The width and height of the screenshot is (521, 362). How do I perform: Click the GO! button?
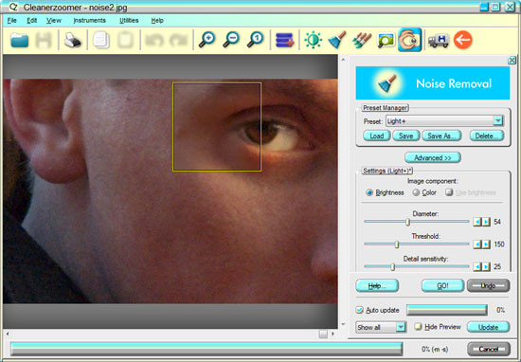pos(442,285)
